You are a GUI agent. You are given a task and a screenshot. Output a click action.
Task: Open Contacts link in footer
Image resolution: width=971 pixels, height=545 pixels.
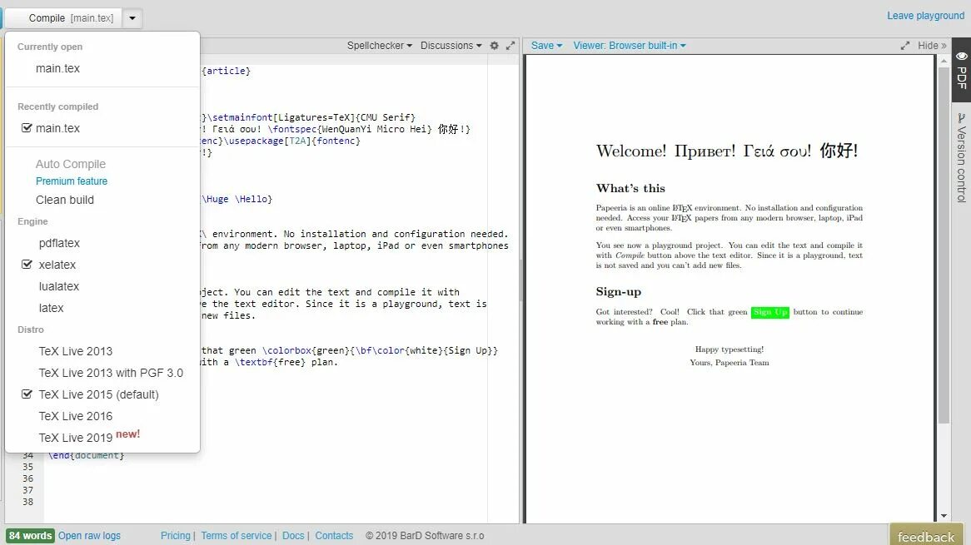334,536
